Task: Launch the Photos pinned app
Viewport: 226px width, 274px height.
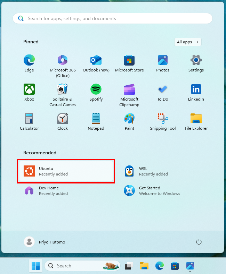Action: click(x=163, y=63)
